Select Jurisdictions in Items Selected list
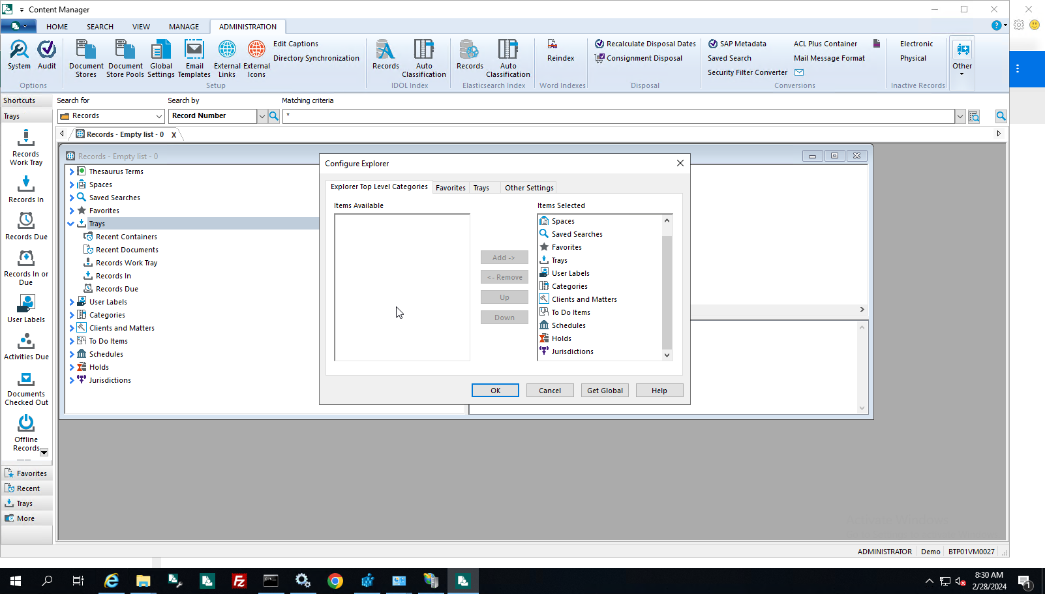 click(573, 351)
